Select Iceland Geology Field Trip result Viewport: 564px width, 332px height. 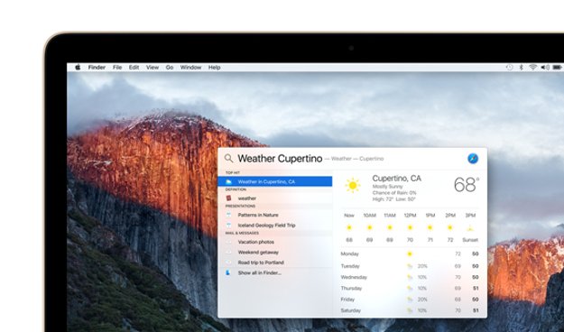(275, 226)
